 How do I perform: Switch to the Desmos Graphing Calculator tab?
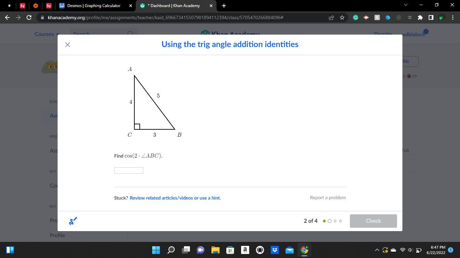coord(94,6)
